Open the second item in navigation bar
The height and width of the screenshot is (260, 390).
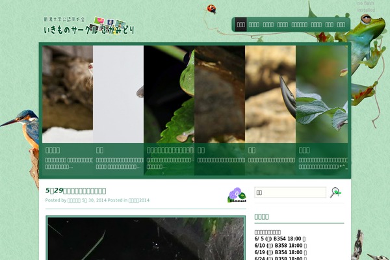point(254,25)
